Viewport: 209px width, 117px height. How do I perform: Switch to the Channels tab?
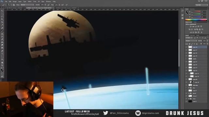pos(192,35)
